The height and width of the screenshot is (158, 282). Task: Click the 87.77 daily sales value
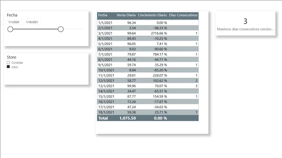[131, 97]
